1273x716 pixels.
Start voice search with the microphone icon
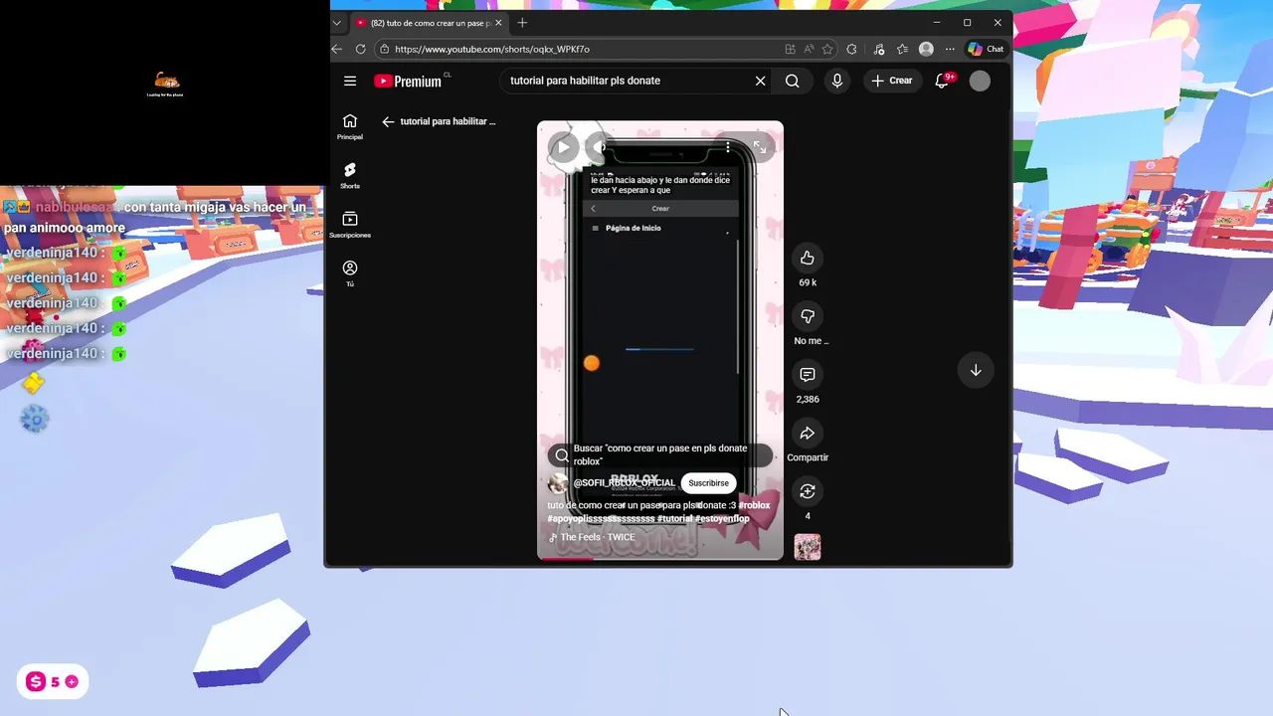[x=837, y=81]
